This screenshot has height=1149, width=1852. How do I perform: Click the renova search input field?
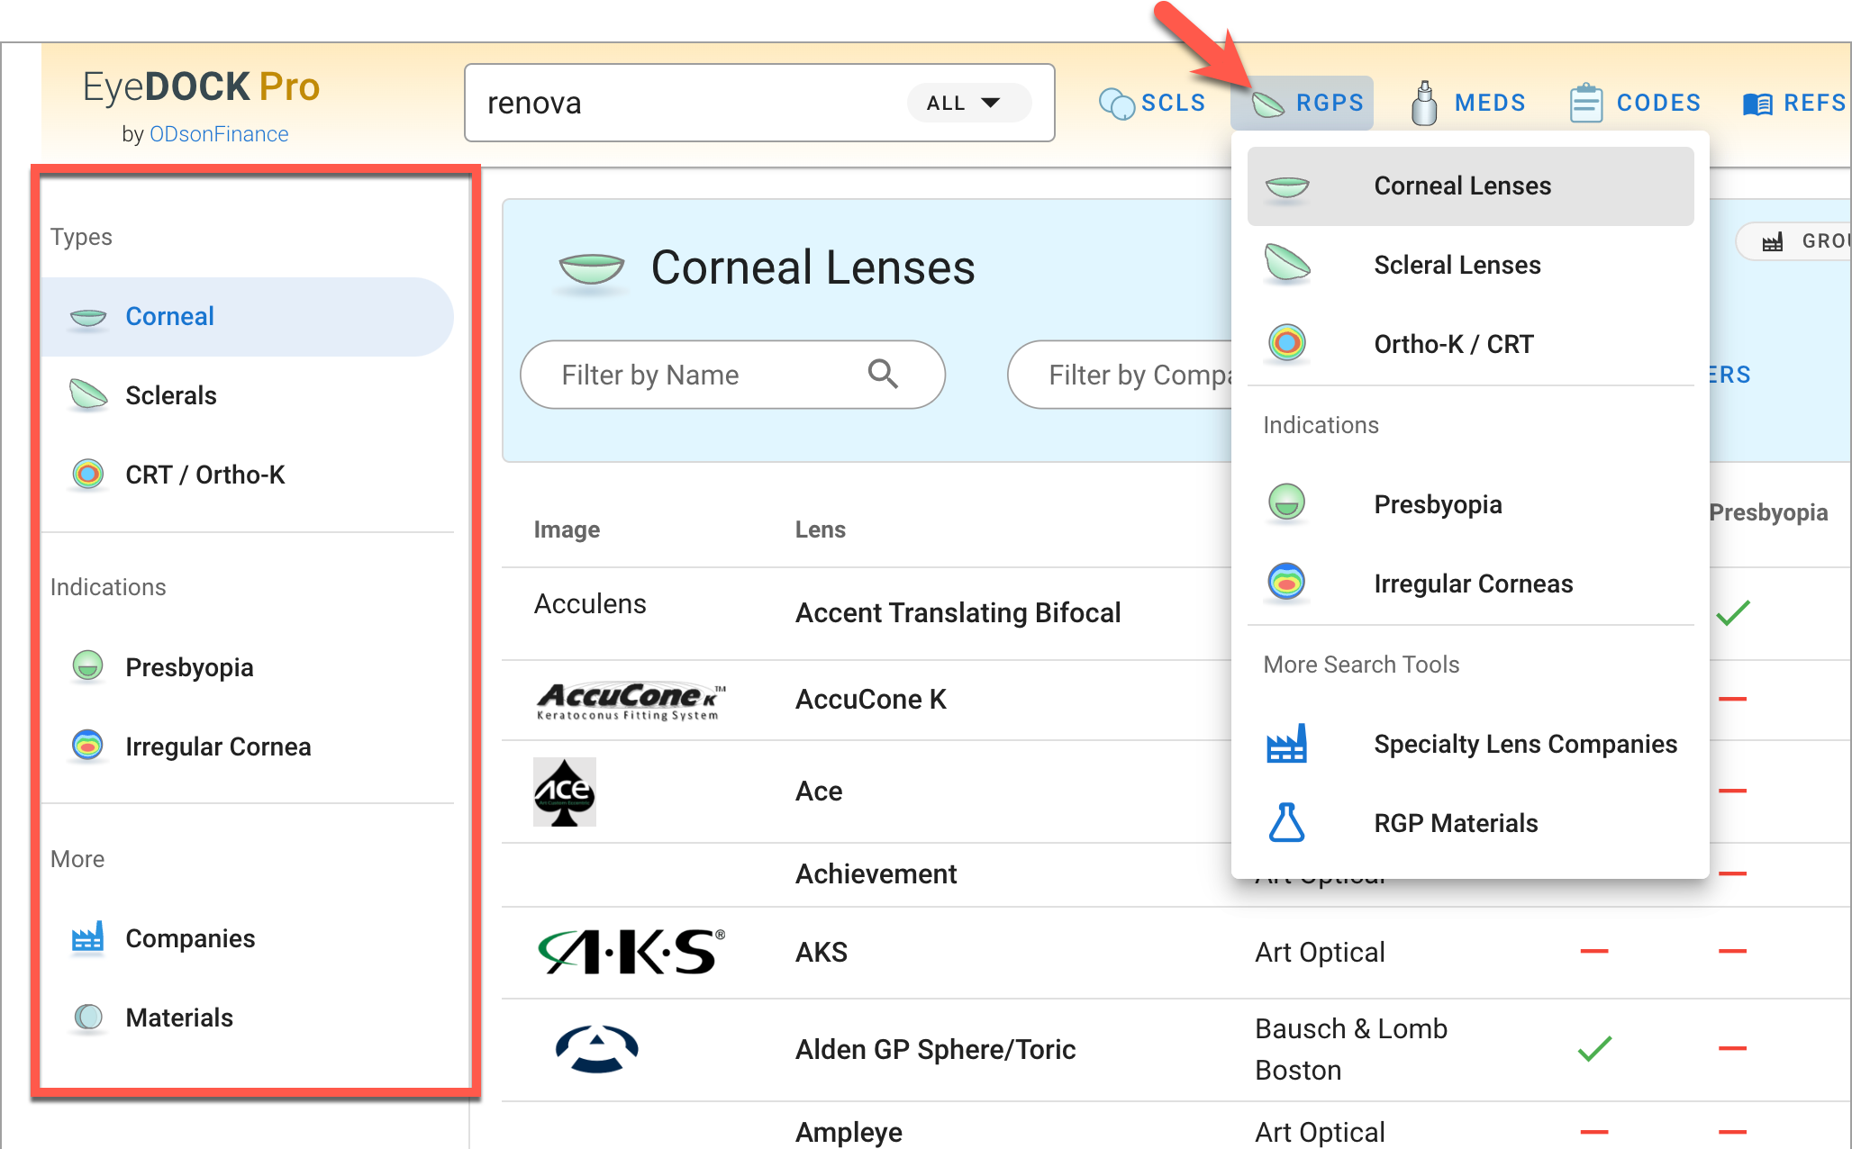pos(685,104)
